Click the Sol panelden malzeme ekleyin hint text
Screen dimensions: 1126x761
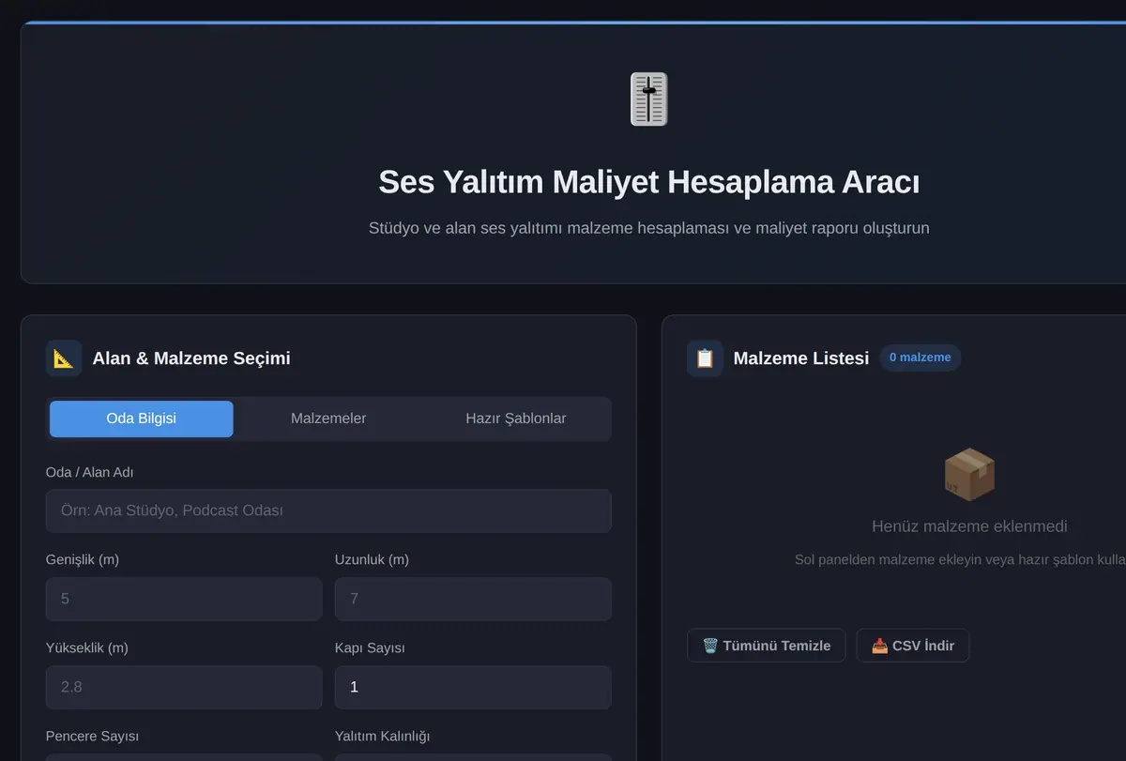[x=960, y=559]
